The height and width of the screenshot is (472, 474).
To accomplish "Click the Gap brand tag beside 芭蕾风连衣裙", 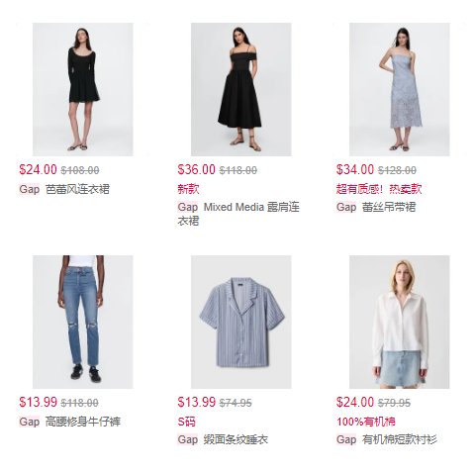I will [x=30, y=189].
